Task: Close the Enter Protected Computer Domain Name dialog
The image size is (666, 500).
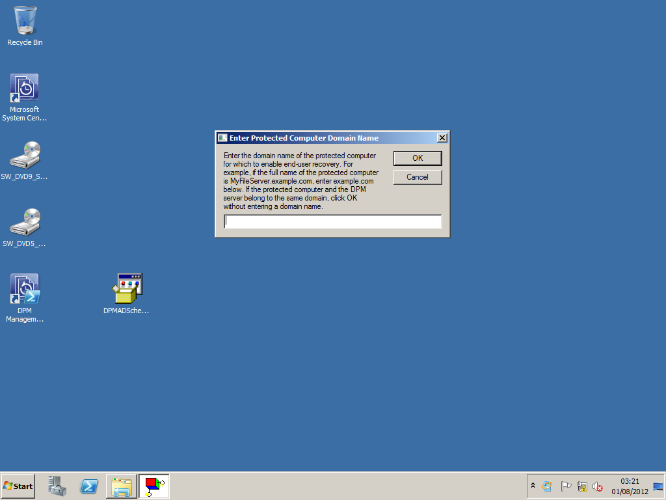Action: point(442,138)
